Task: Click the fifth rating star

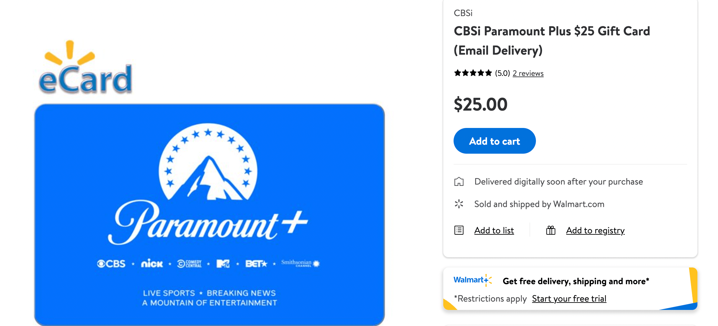Action: click(488, 73)
